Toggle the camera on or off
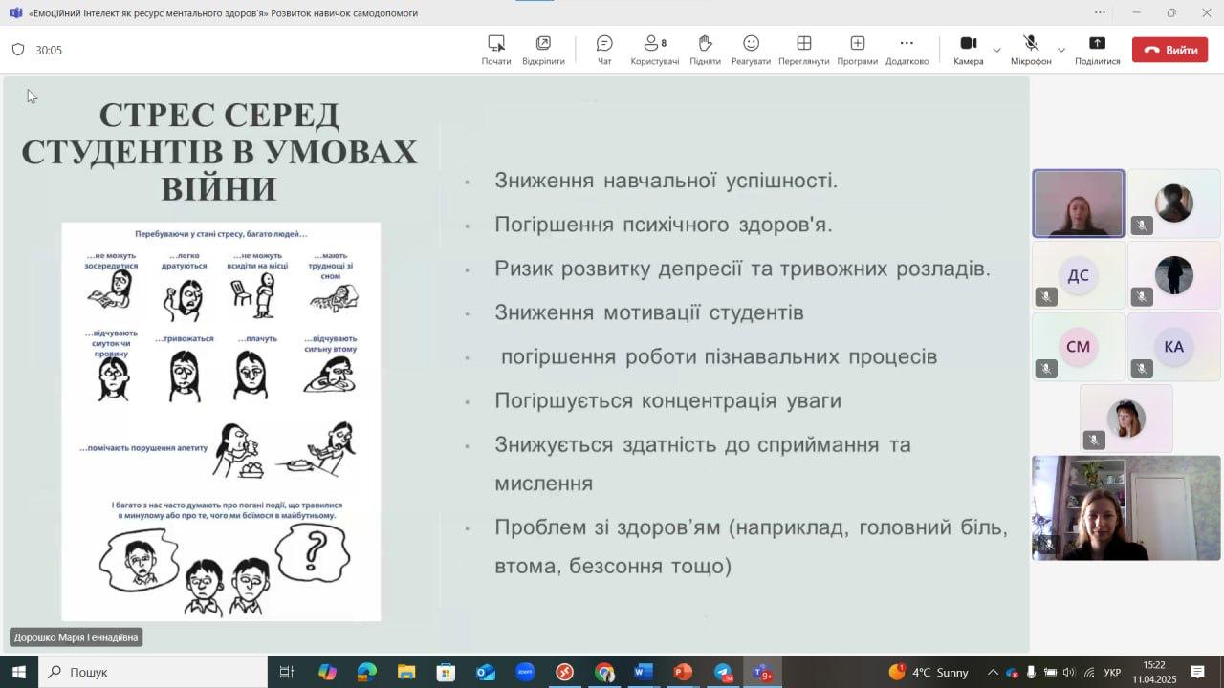The width and height of the screenshot is (1224, 688). pos(968,50)
